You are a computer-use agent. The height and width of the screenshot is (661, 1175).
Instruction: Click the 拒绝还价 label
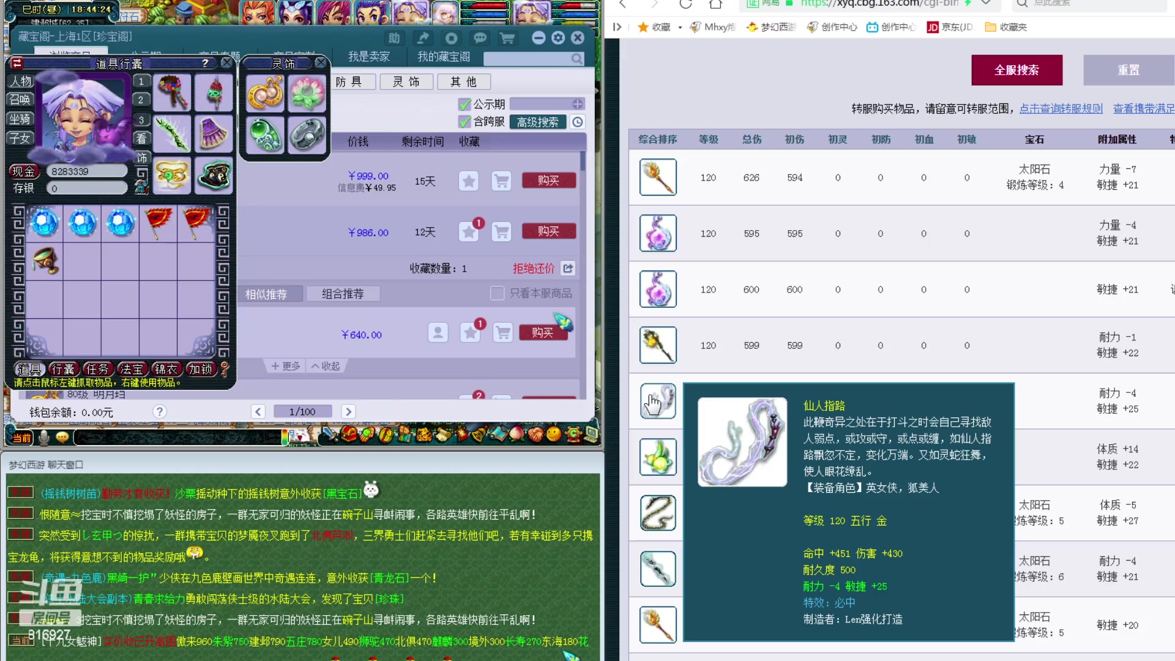(534, 268)
